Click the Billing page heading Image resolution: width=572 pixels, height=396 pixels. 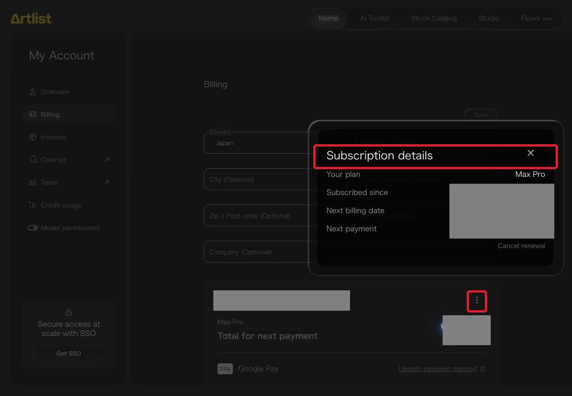[x=216, y=84]
